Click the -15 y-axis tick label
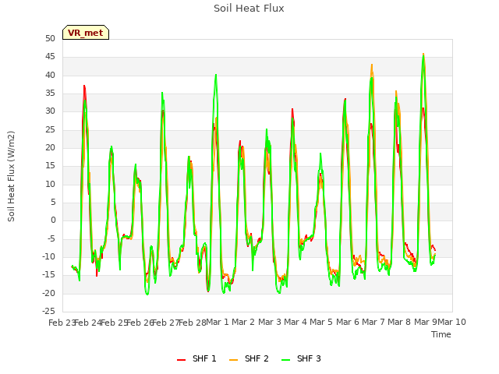 coord(48,275)
